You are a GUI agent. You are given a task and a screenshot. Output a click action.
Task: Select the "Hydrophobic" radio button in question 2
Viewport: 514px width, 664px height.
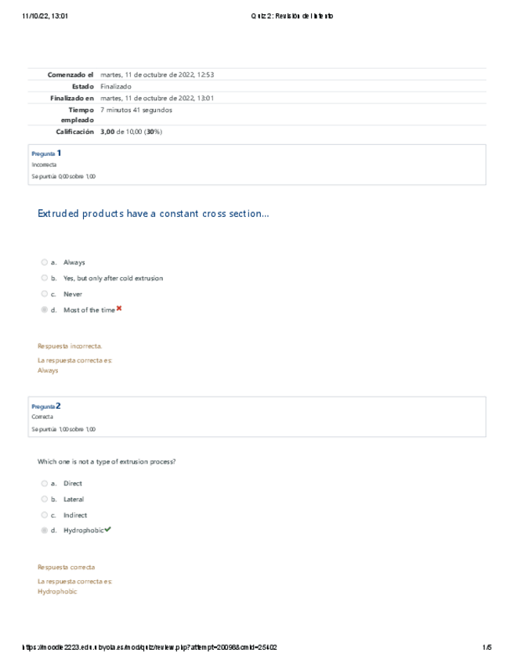(45, 531)
